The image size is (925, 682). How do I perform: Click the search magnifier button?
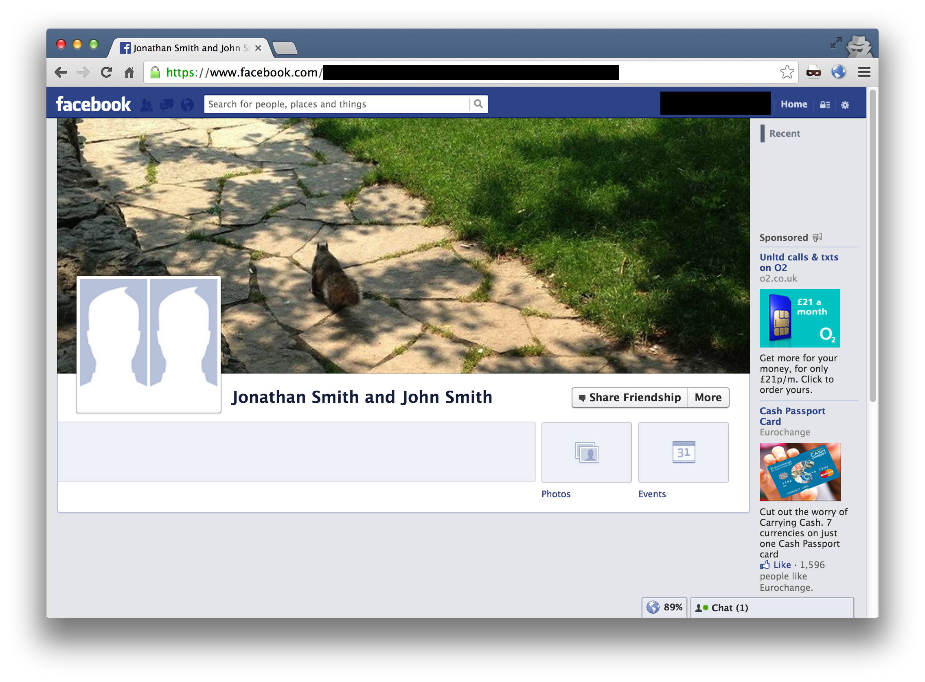point(478,104)
